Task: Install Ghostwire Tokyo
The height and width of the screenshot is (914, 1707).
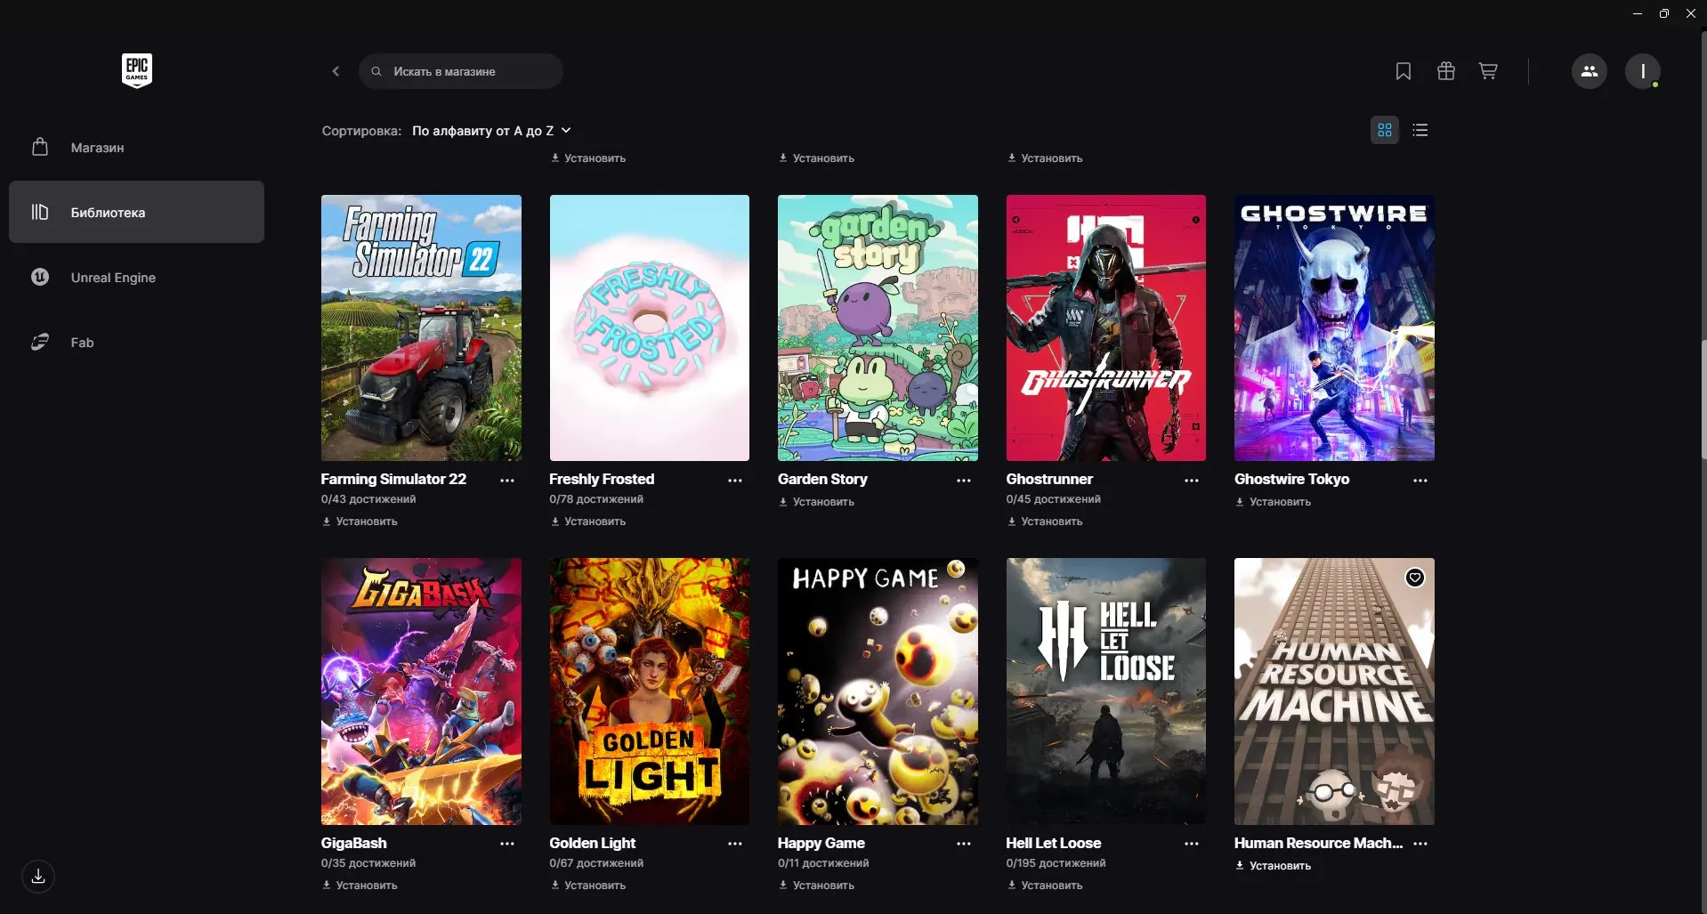Action: coord(1273,502)
